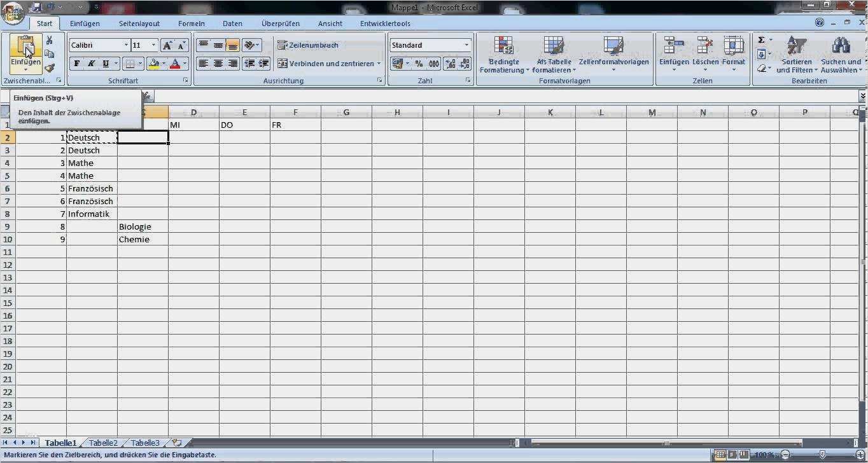Click the yellow fill color swatch

pos(153,64)
